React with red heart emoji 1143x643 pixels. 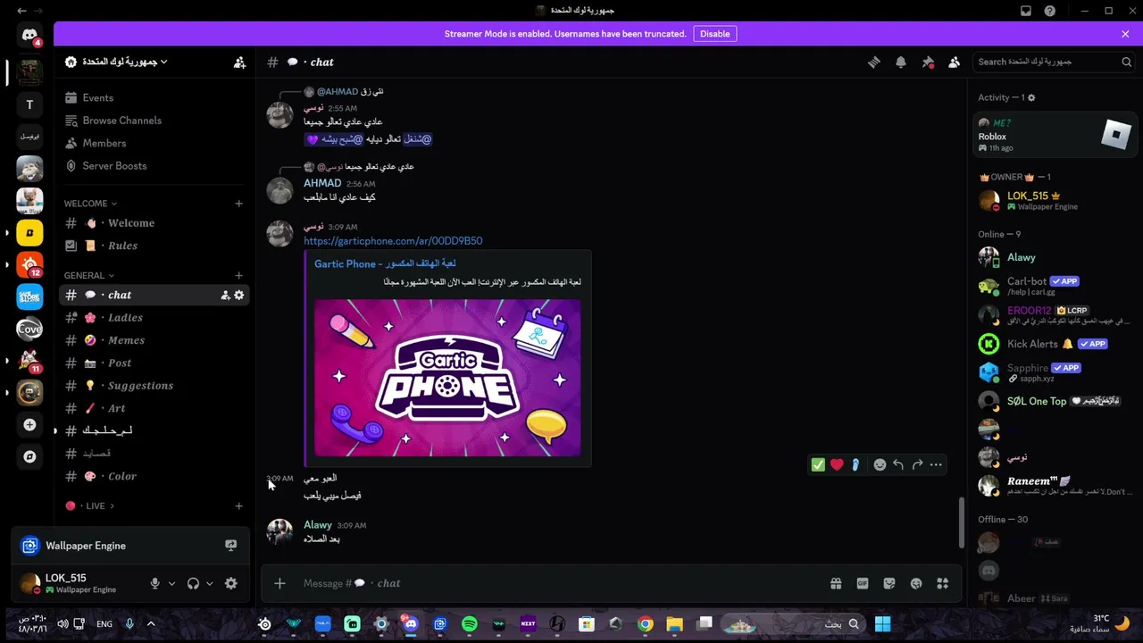(x=837, y=464)
